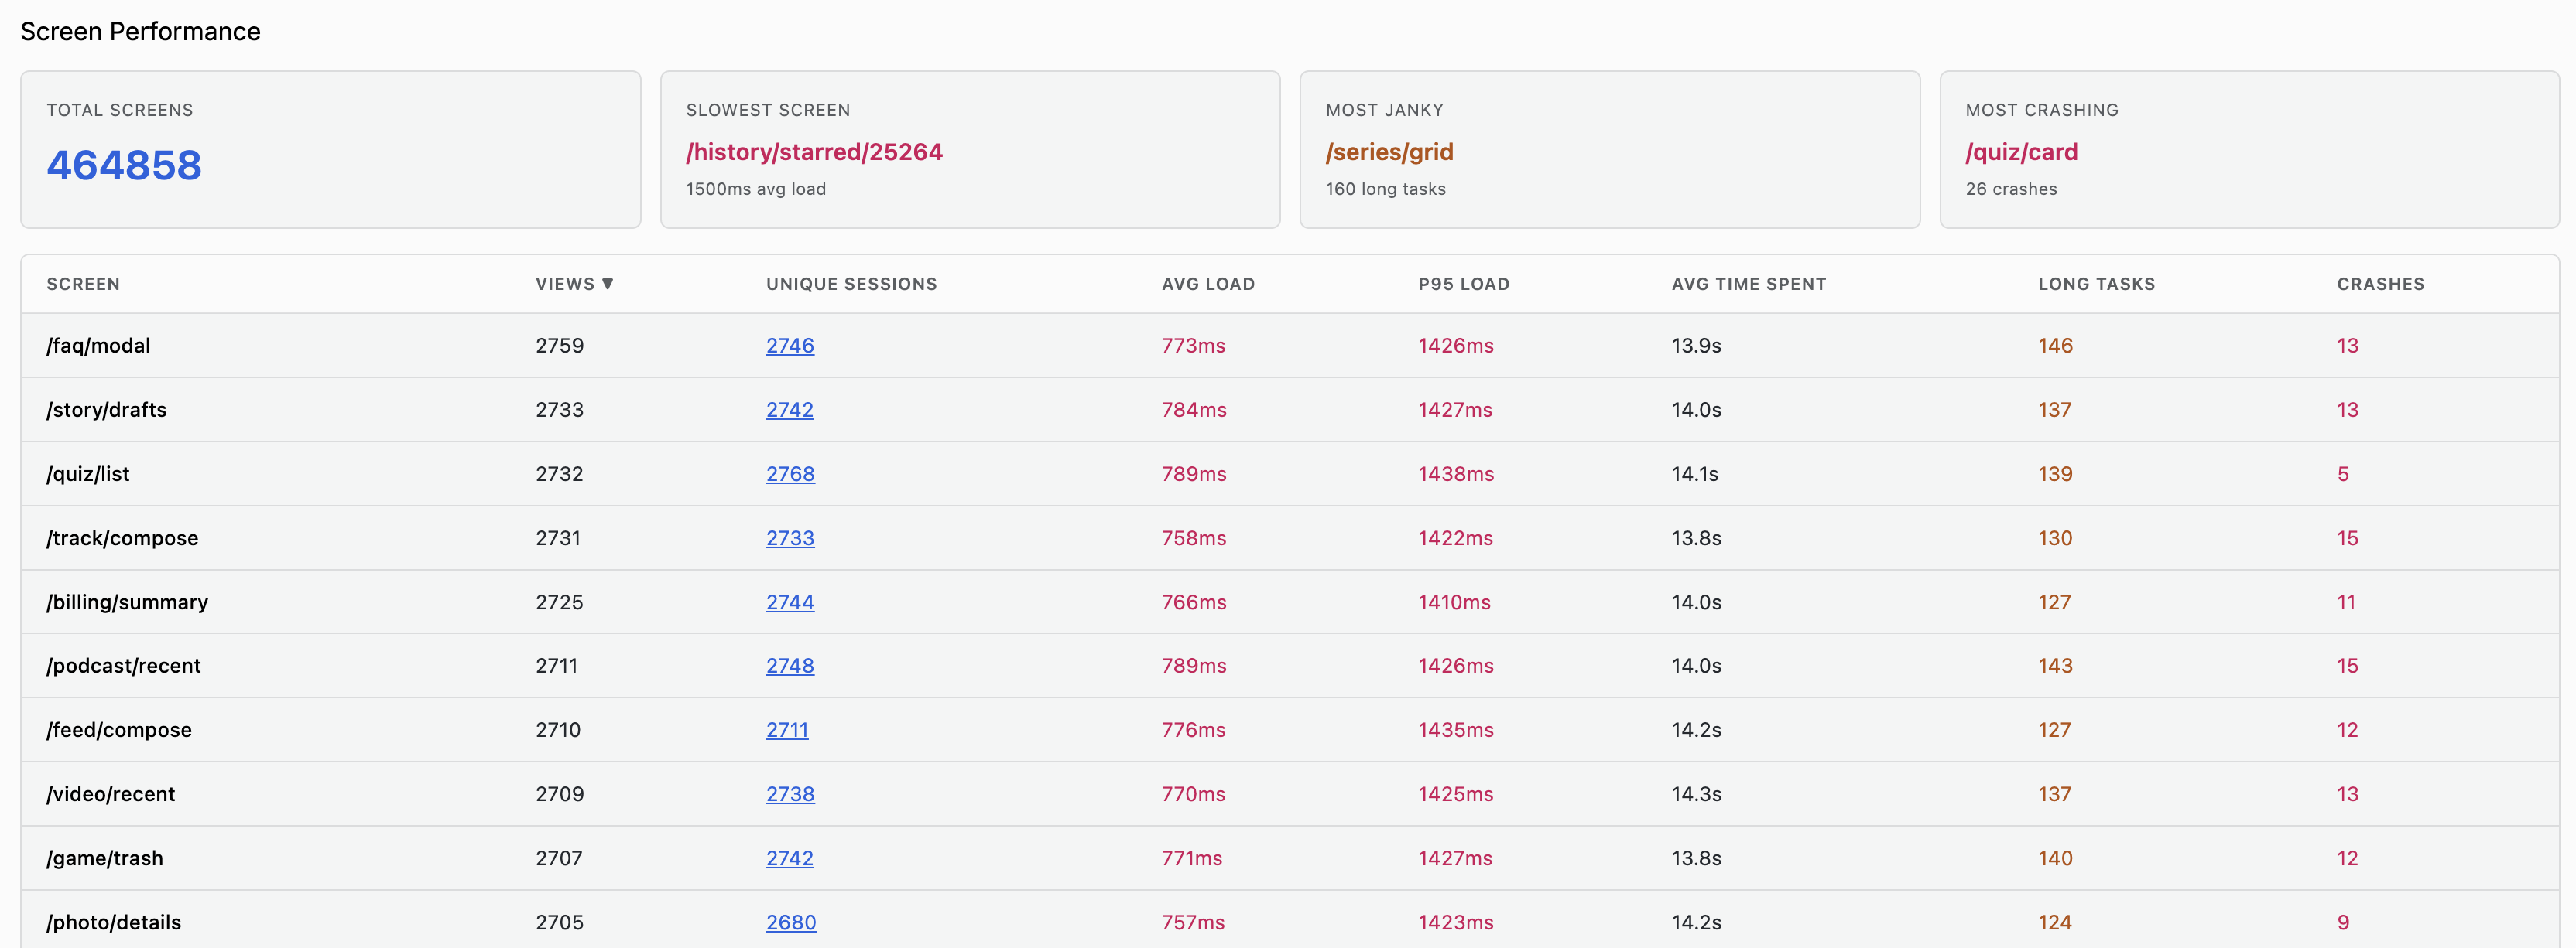This screenshot has width=2576, height=948.
Task: Click the 14.1s avg time spent cell
Action: coord(1695,473)
